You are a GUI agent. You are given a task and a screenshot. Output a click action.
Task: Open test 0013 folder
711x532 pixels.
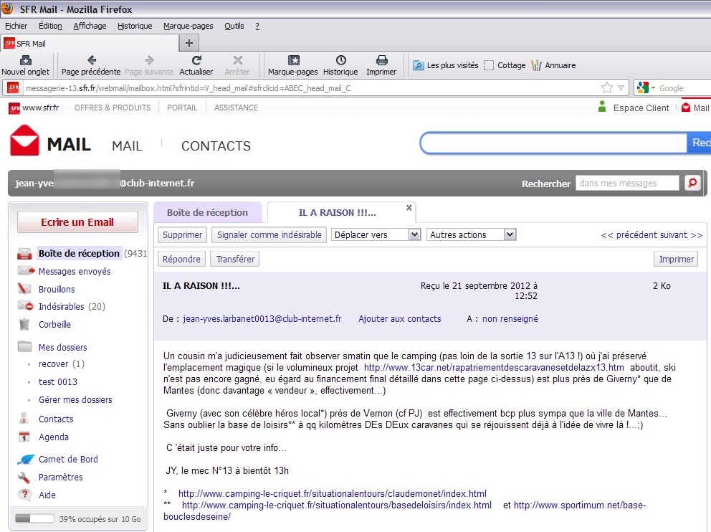[57, 382]
